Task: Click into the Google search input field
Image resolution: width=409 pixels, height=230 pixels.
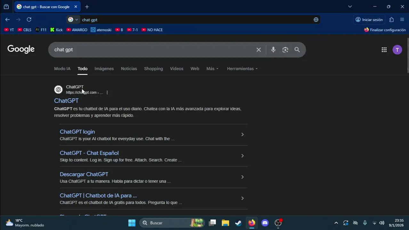Action: [154, 50]
